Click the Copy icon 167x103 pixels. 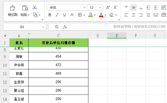coord(35,15)
